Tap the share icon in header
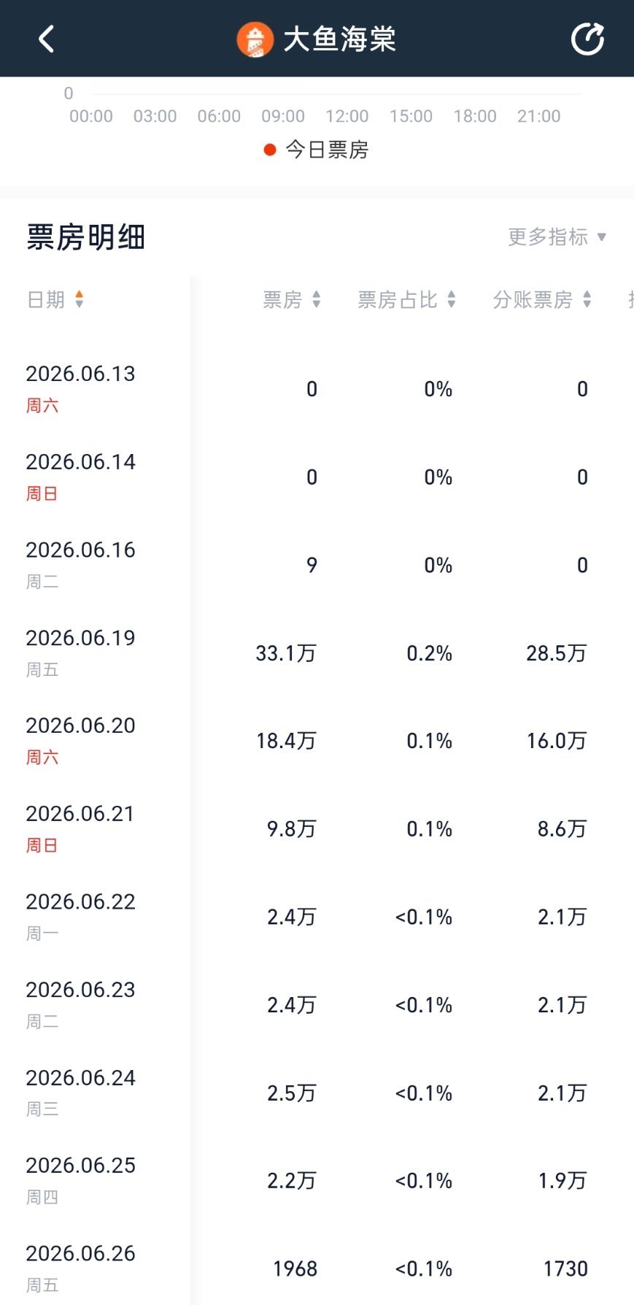634x1305 pixels. (x=587, y=39)
